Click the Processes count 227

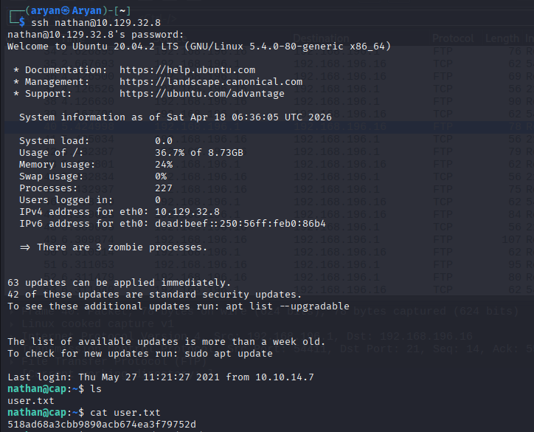pos(164,188)
